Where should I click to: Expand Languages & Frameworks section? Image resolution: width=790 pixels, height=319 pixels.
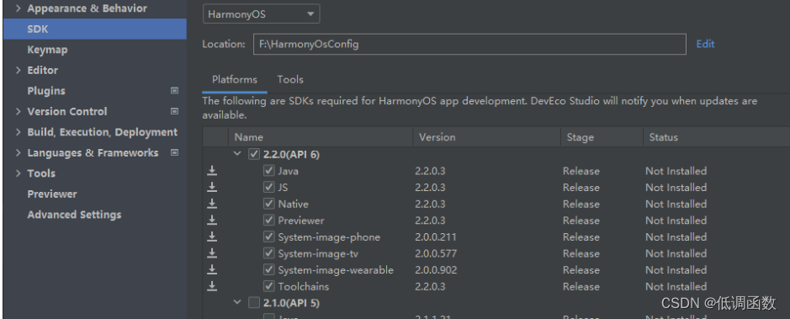pos(19,152)
